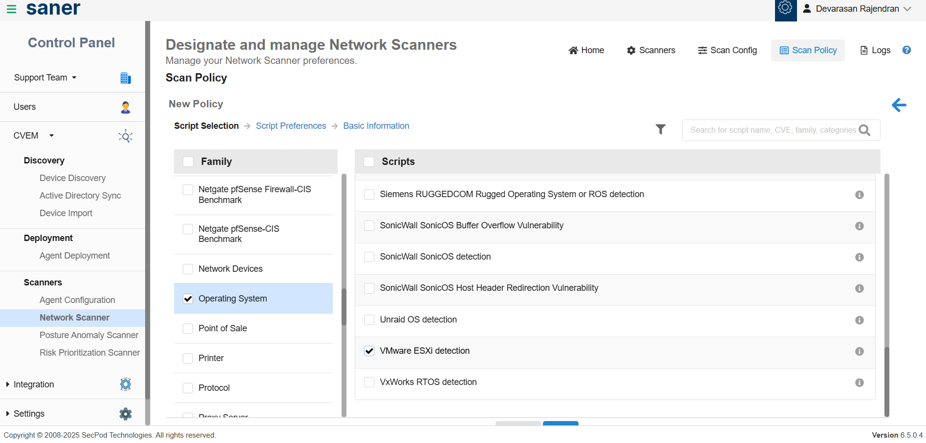
Task: Open the Scan Config tab
Action: point(727,50)
